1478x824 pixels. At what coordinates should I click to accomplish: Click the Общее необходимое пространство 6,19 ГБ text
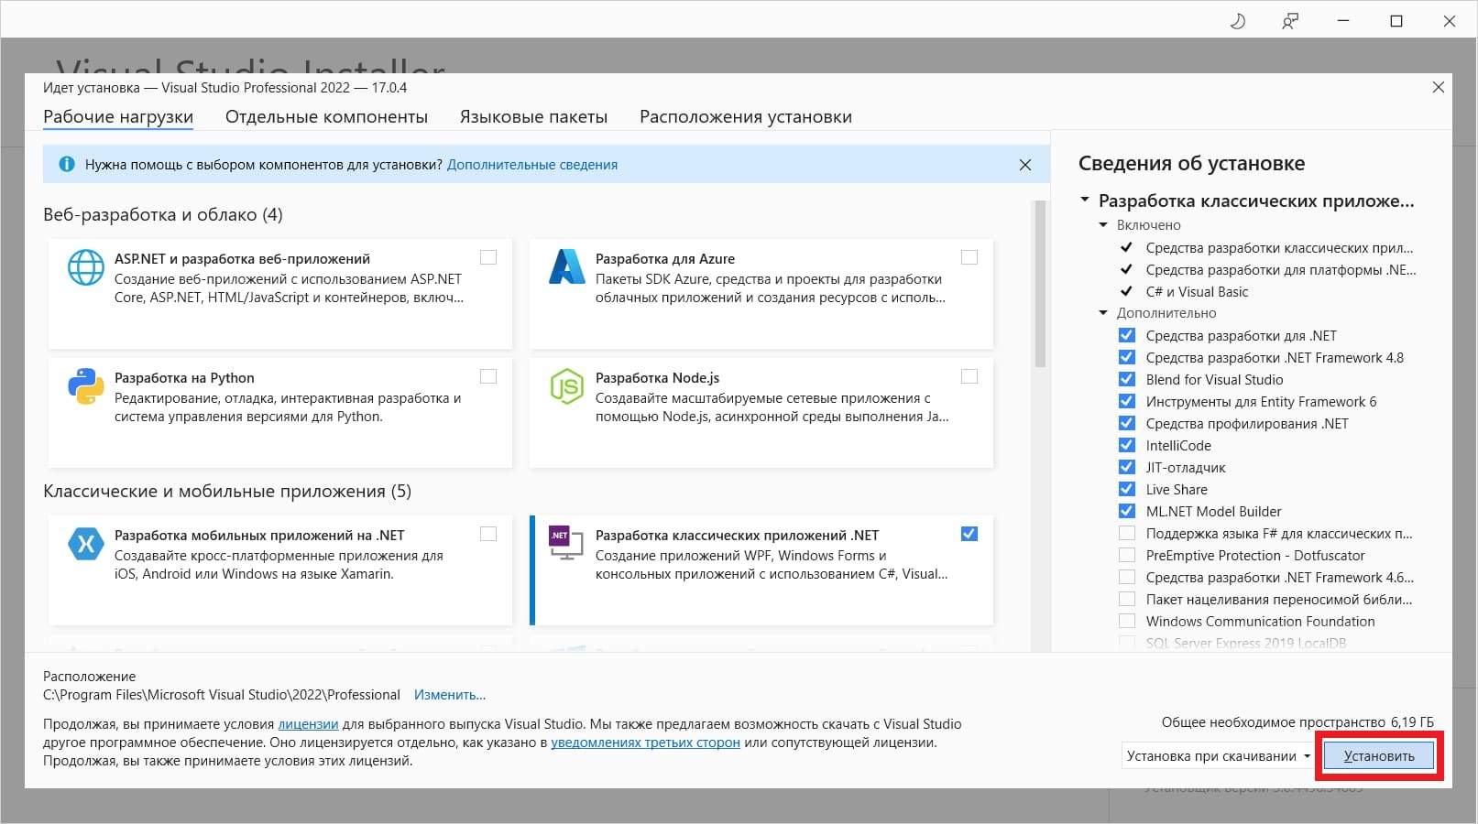tap(1297, 722)
